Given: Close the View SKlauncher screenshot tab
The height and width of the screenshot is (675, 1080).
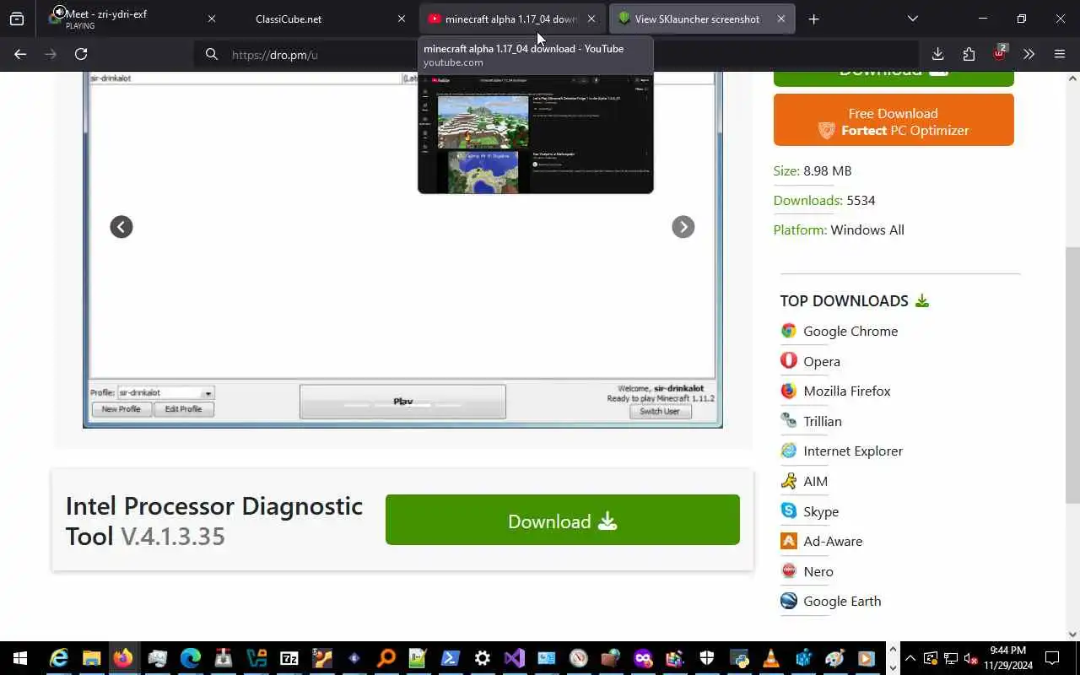Looking at the screenshot, I should tap(780, 19).
